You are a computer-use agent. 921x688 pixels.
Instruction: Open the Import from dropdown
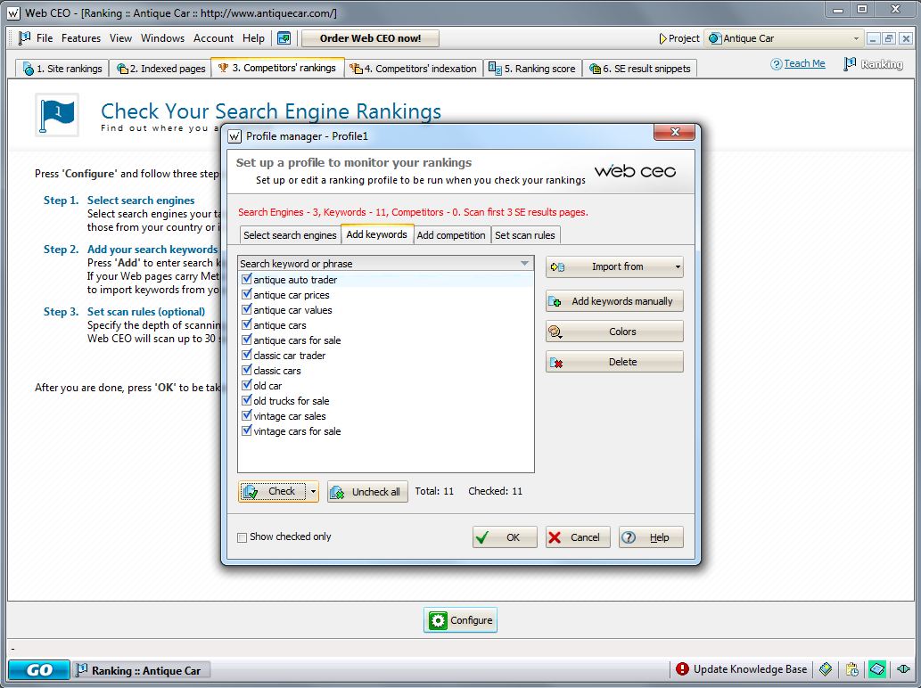pyautogui.click(x=678, y=267)
